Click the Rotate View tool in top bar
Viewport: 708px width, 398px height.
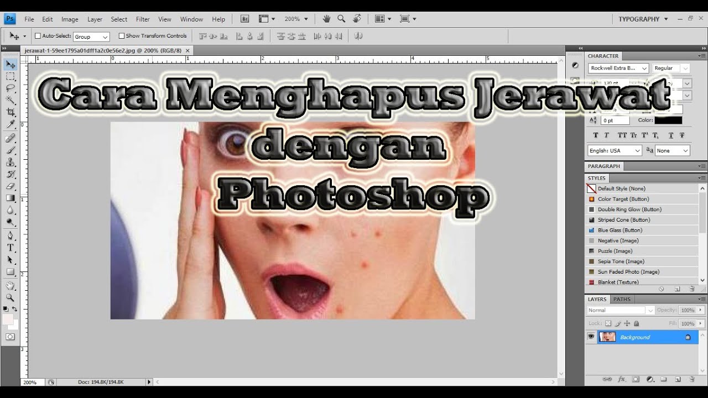(357, 19)
